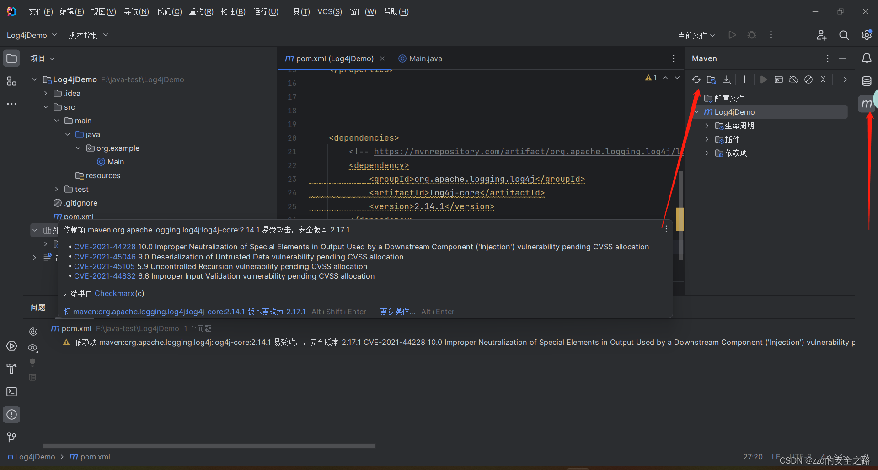Add Maven project with plus icon

(x=744, y=79)
